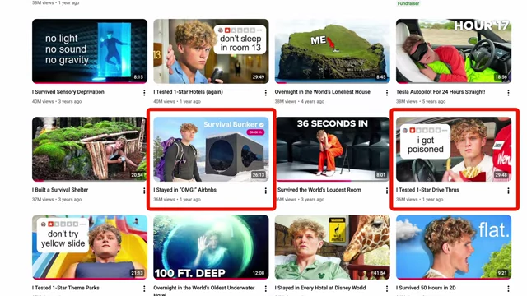Click the 29:48 duration badge

click(x=501, y=175)
